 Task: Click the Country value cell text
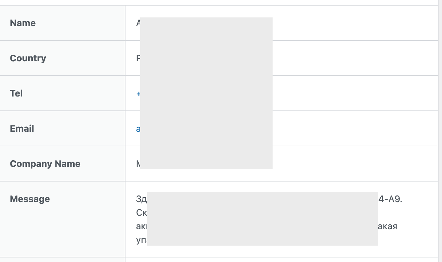point(138,59)
